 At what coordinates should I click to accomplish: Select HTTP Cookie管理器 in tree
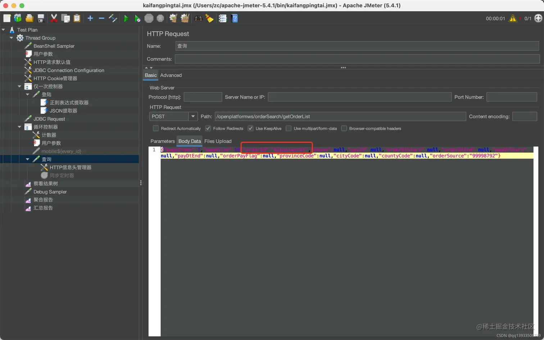[x=55, y=78]
